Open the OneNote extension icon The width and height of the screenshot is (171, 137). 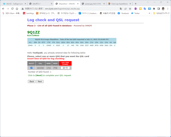click(x=136, y=9)
